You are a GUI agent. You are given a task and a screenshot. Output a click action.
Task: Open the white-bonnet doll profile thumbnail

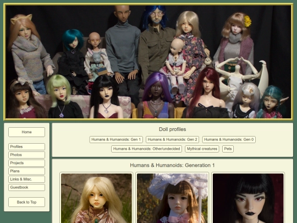coord(172,198)
